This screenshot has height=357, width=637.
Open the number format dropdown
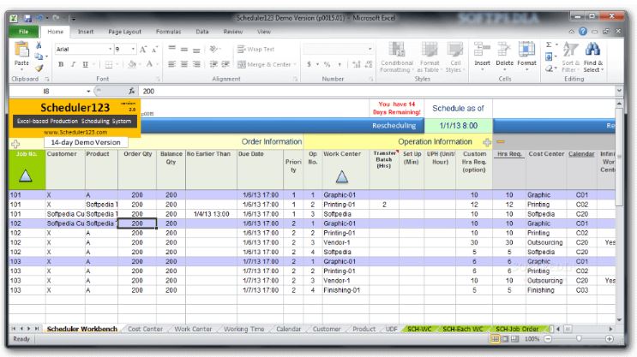pos(370,49)
